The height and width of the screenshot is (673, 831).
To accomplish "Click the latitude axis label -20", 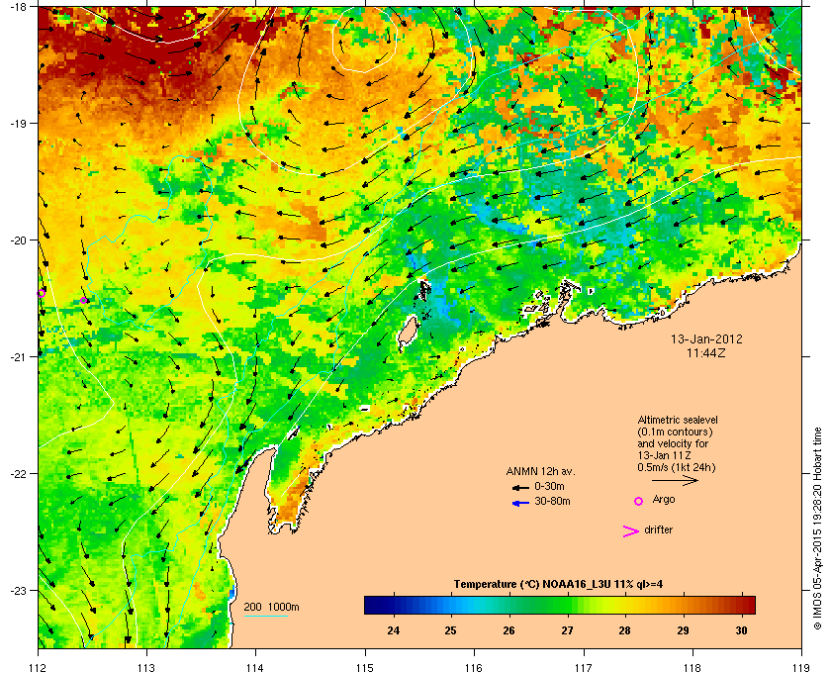I will click(x=17, y=240).
